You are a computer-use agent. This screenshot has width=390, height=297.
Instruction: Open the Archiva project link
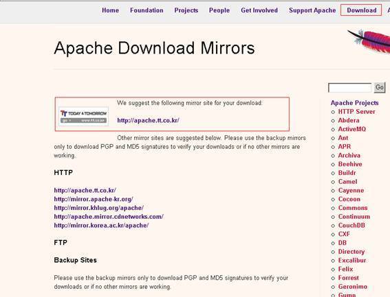349,155
